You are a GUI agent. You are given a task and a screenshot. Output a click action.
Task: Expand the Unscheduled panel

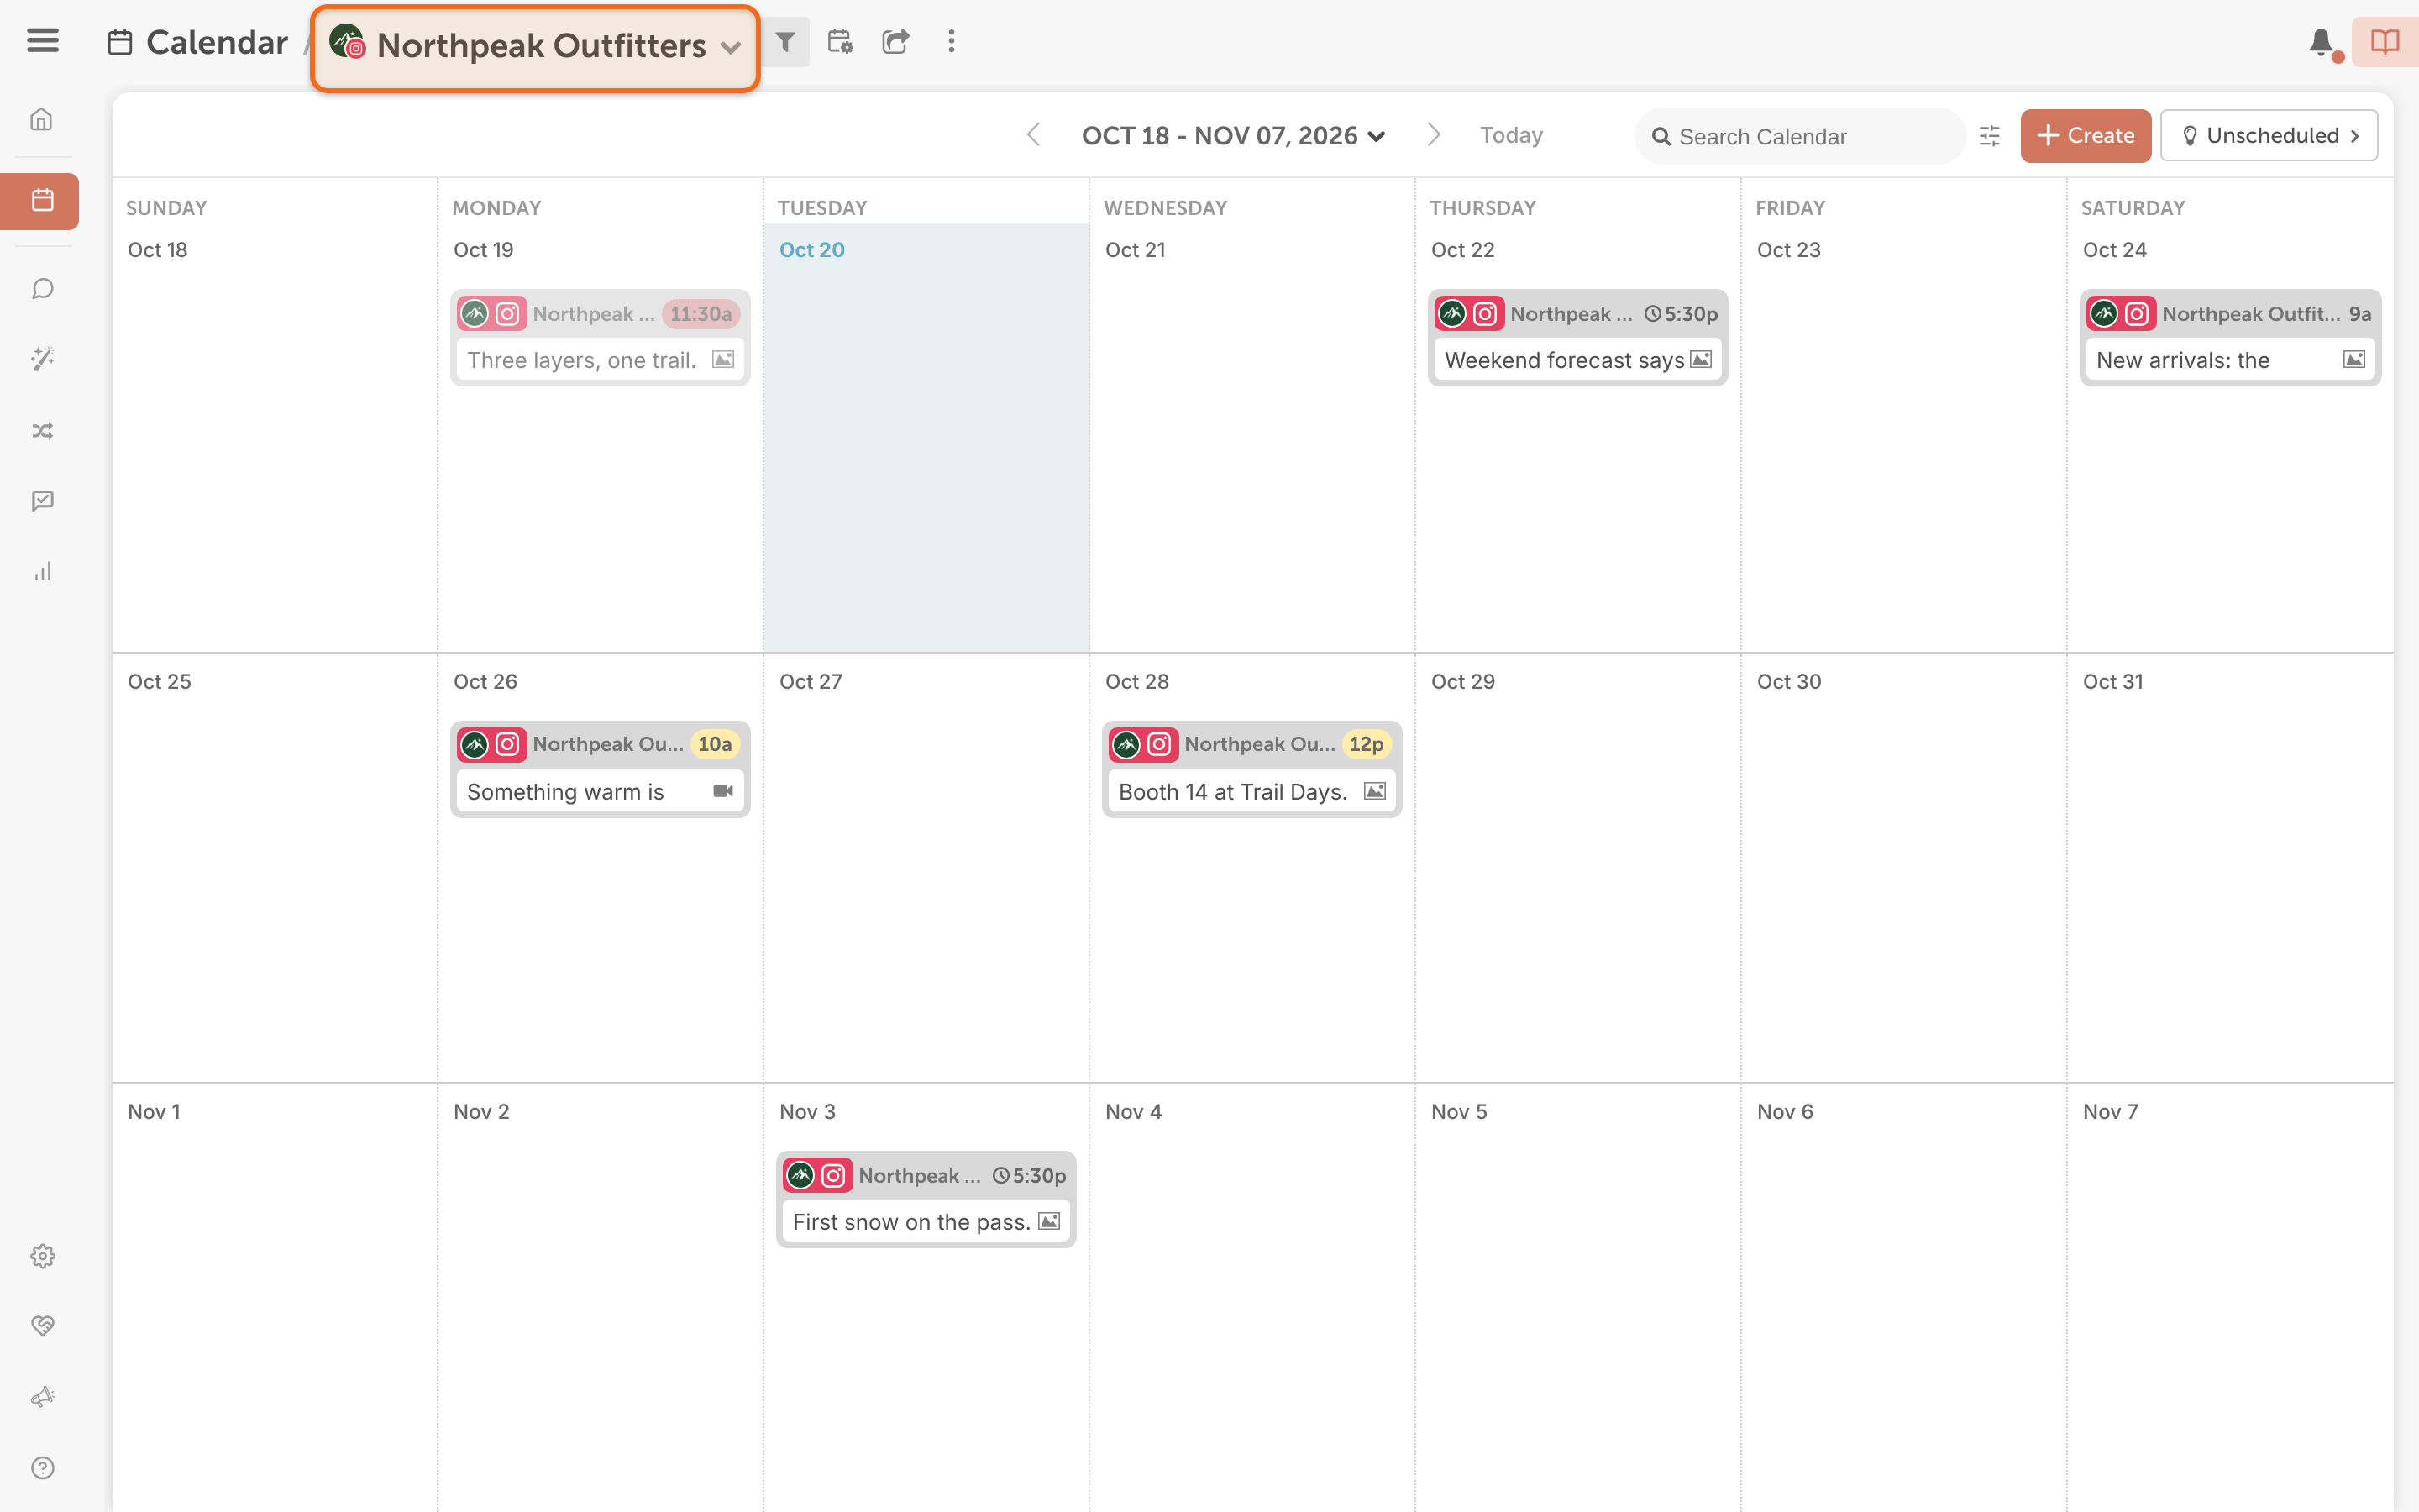pyautogui.click(x=2268, y=135)
